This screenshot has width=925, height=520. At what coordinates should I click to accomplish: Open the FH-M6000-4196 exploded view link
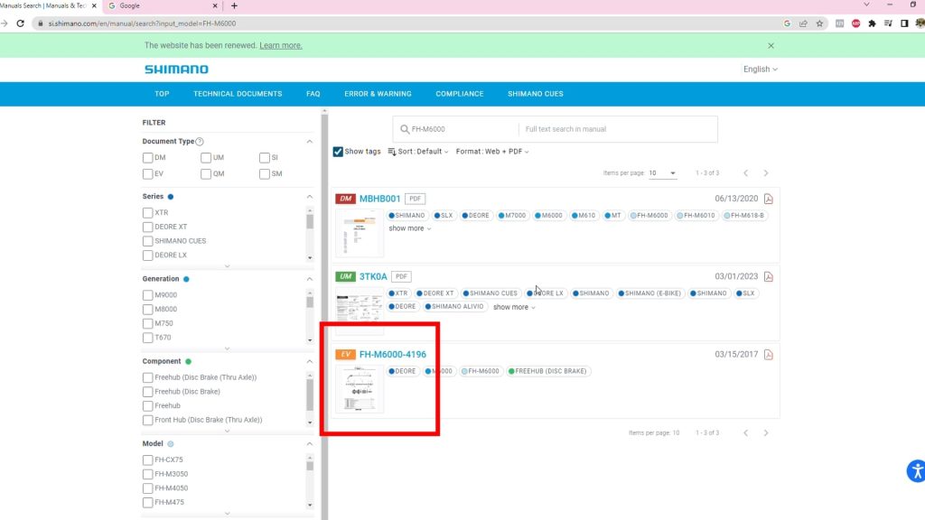(393, 354)
